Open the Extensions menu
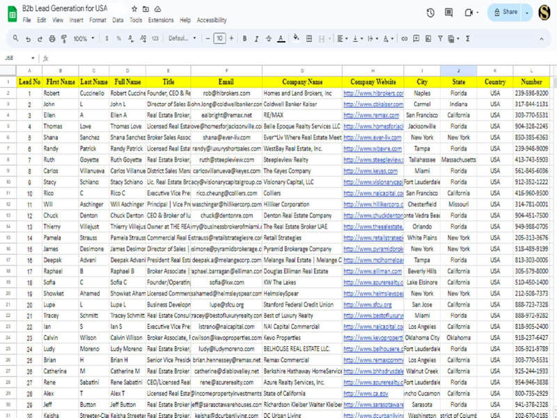 click(x=161, y=20)
